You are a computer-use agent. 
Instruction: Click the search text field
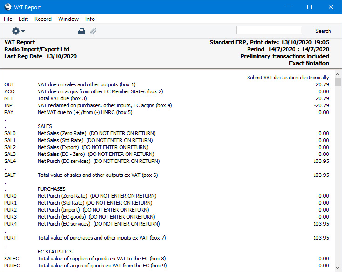coord(269,30)
